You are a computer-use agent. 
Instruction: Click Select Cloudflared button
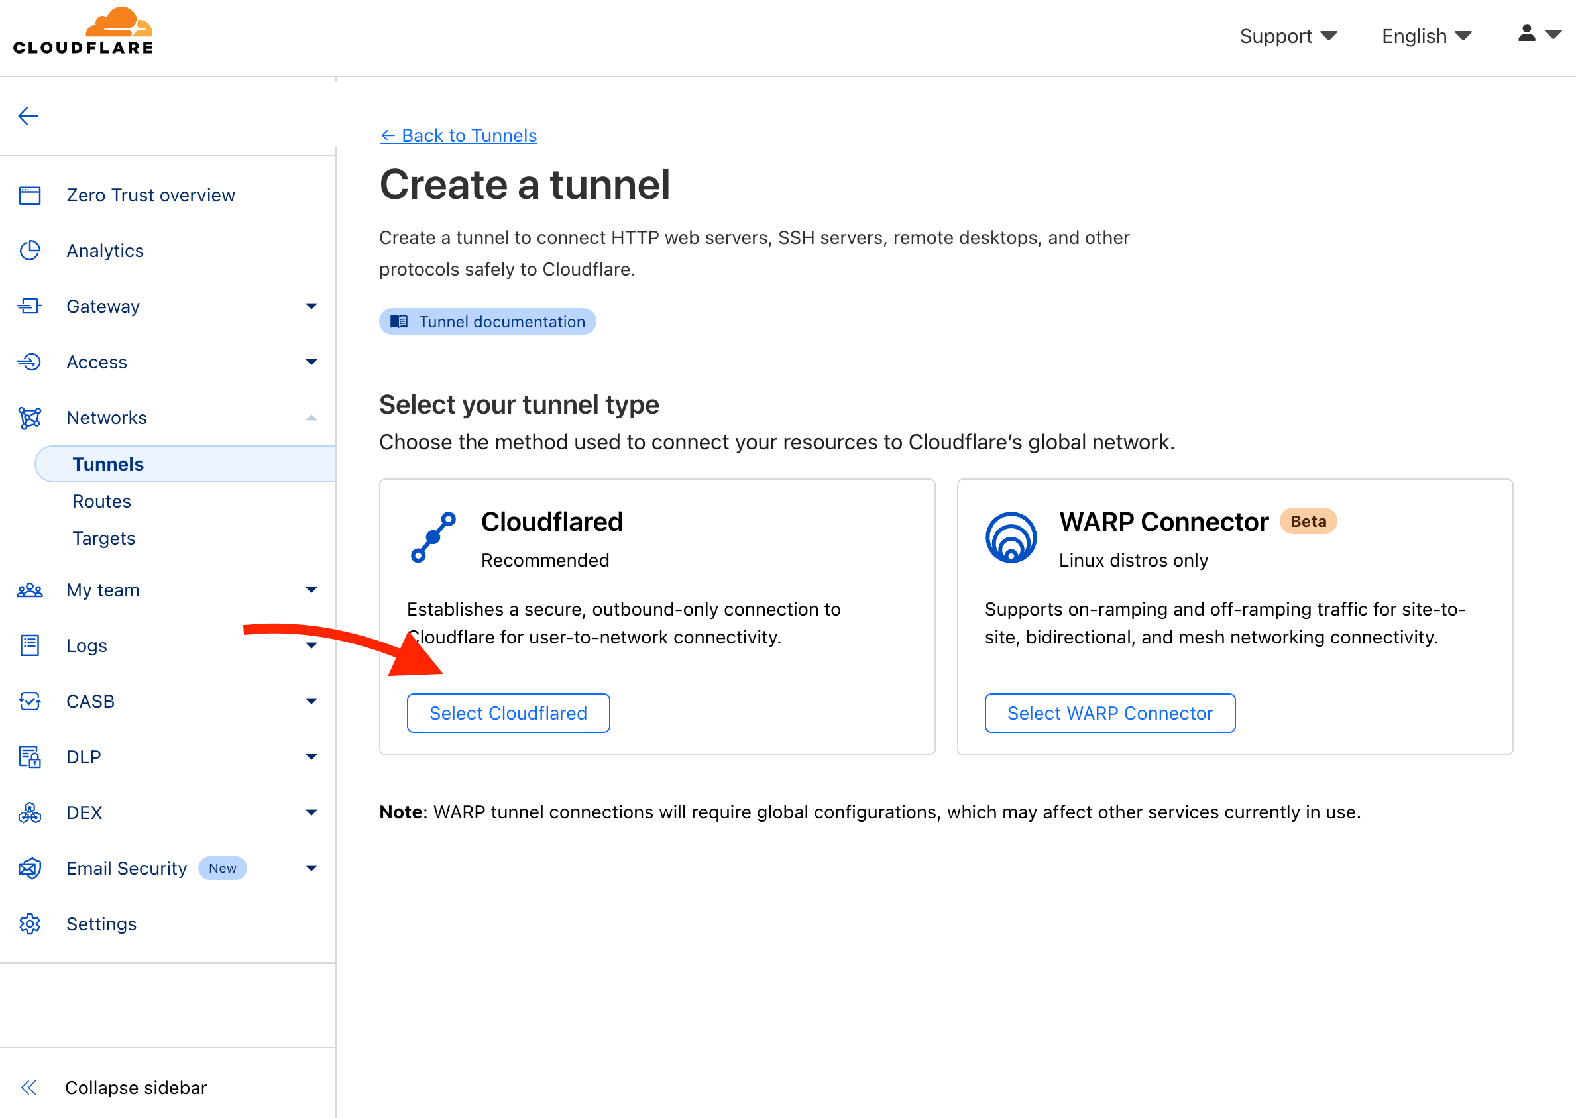[x=508, y=713]
